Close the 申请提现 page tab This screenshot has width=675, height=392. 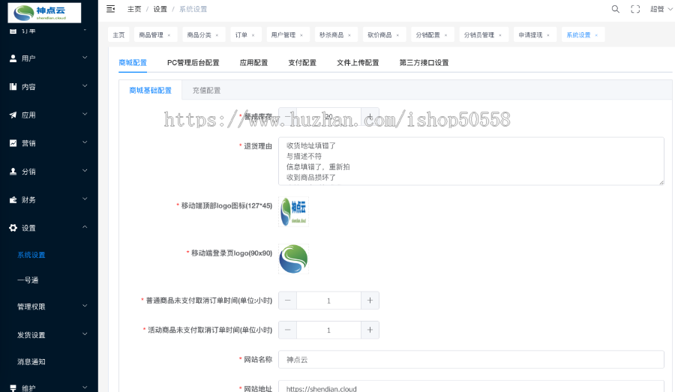(x=548, y=35)
